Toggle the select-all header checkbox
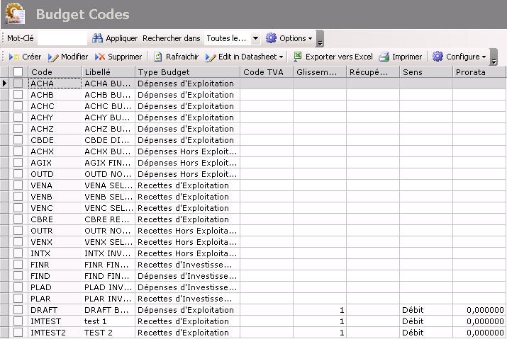The image size is (507, 339). tap(18, 72)
